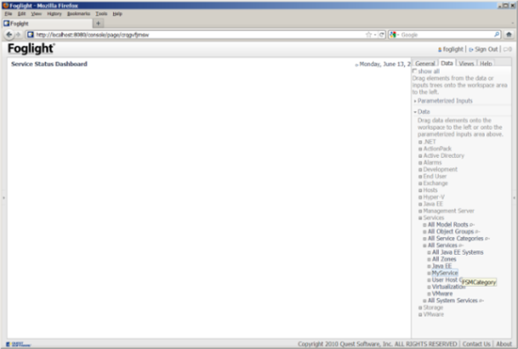
Task: Click the URL address bar field
Action: (x=198, y=35)
